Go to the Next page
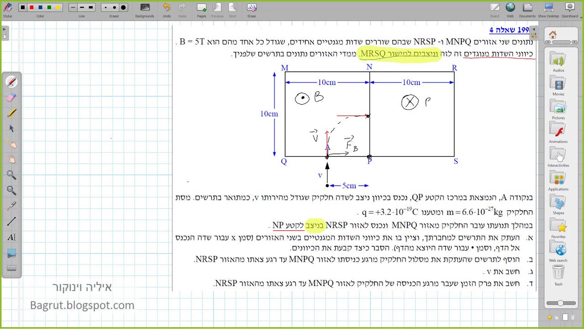This screenshot has height=329, width=584. pos(233,10)
